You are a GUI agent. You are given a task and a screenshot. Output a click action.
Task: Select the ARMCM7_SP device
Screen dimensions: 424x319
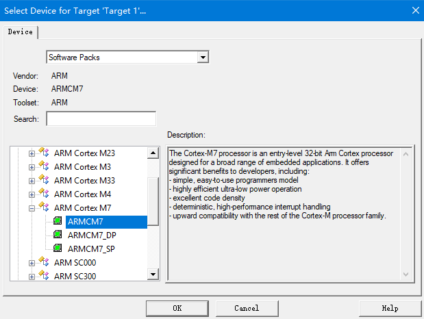pyautogui.click(x=91, y=248)
